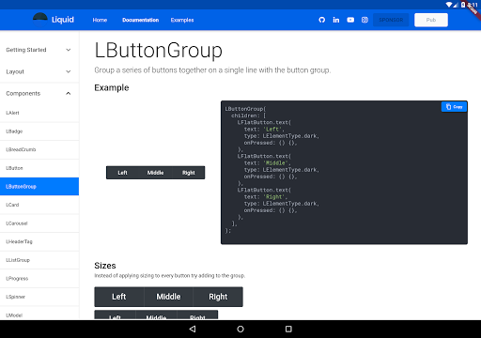Tap the Wi-Fi status icon

click(449, 5)
